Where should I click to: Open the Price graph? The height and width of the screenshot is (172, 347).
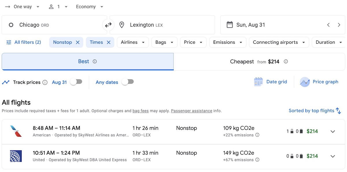tap(319, 82)
